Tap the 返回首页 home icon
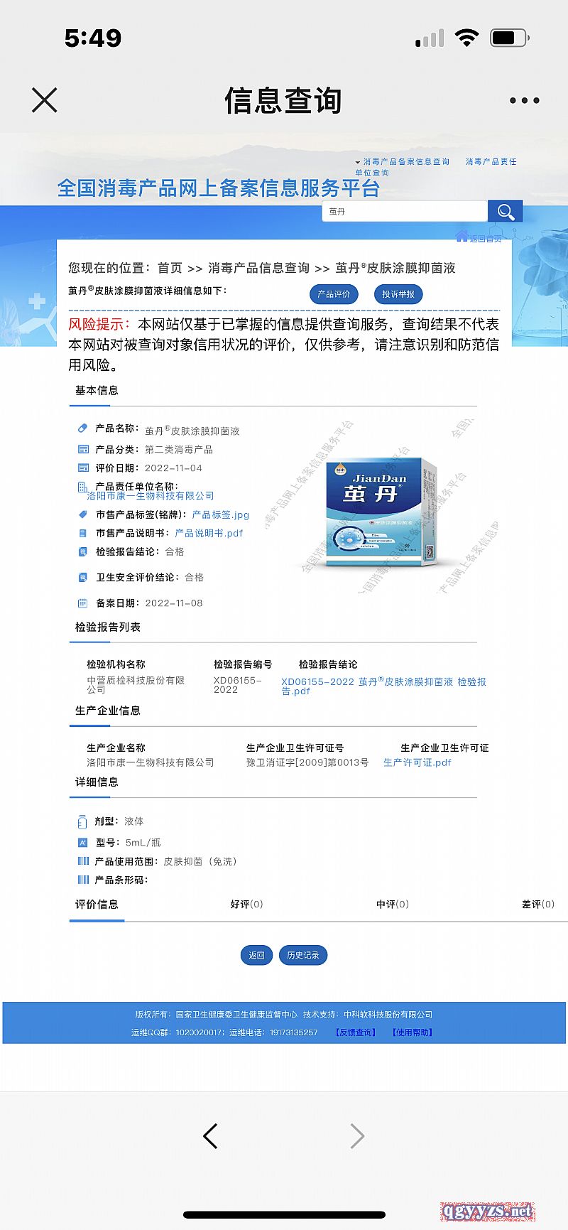This screenshot has height=1230, width=568. click(x=462, y=237)
